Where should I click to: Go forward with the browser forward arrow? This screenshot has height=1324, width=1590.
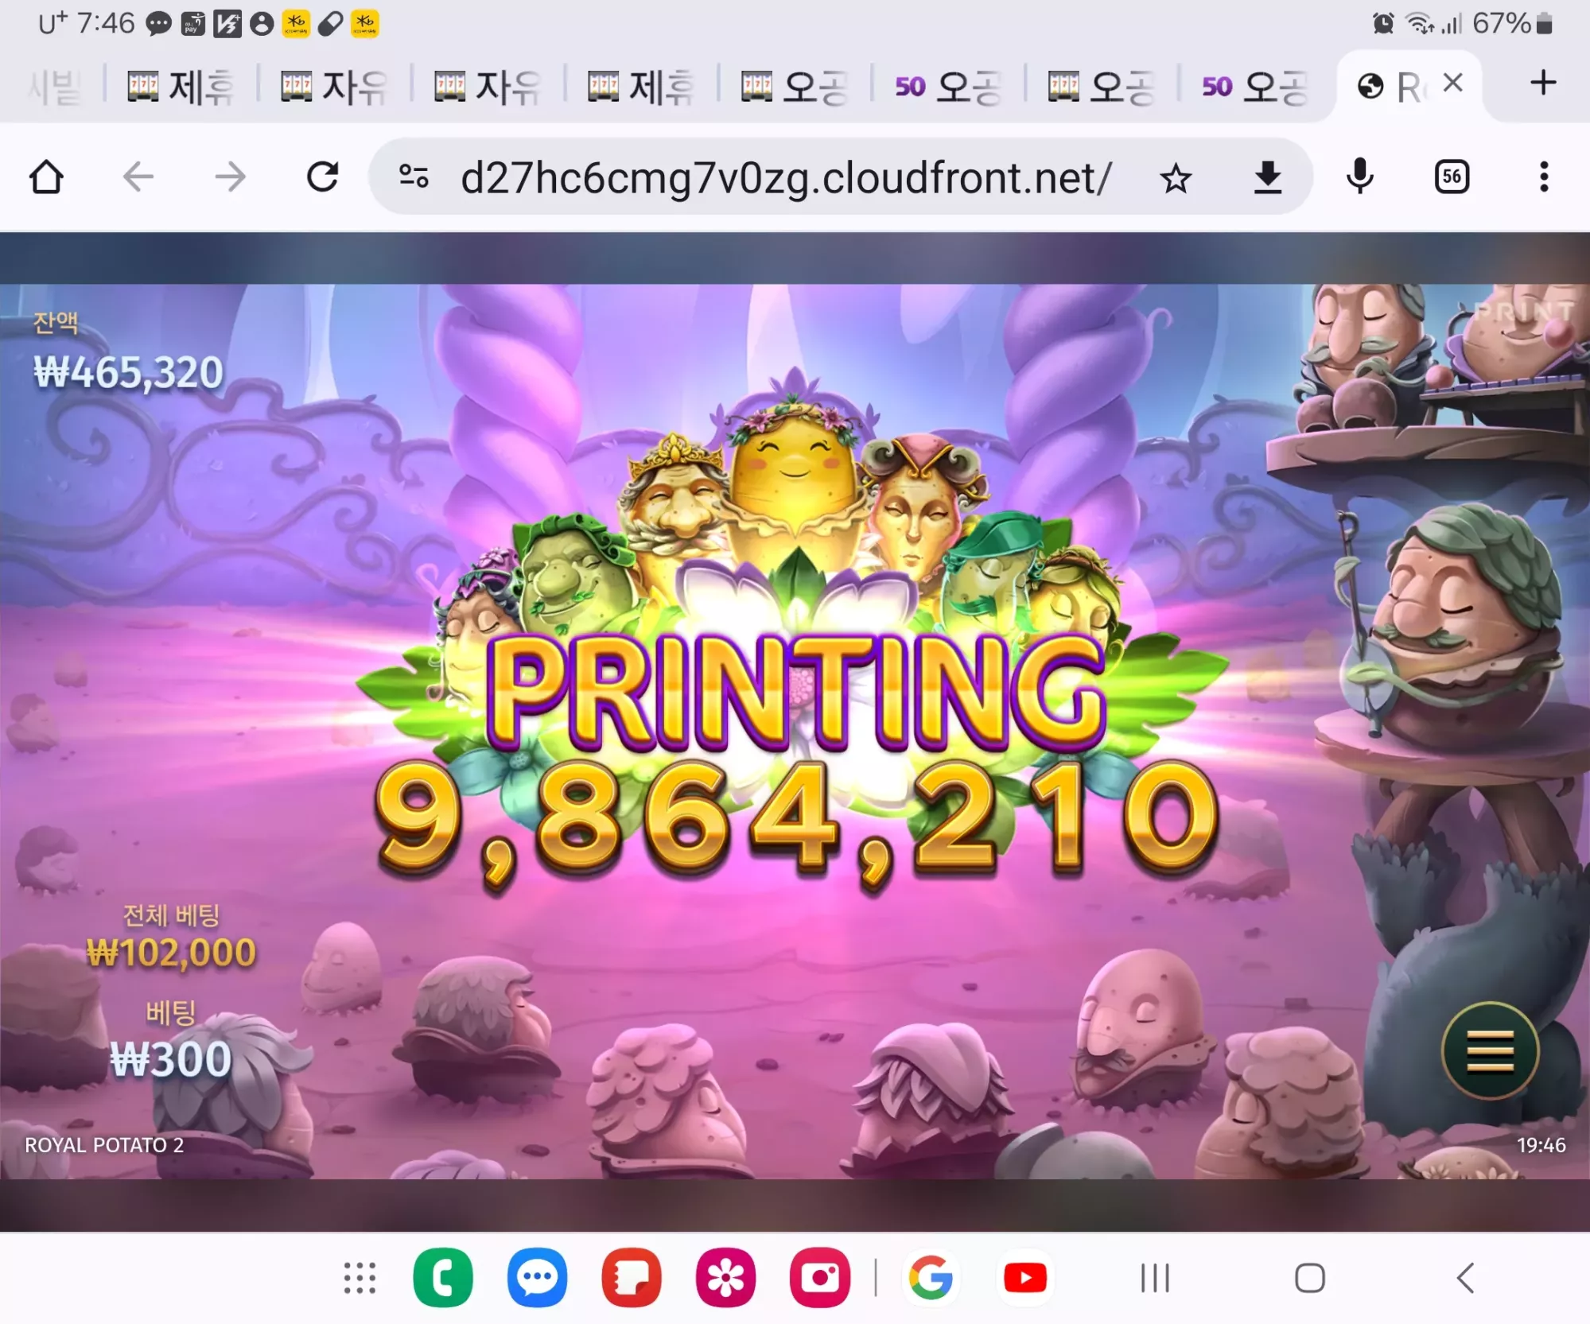231,177
